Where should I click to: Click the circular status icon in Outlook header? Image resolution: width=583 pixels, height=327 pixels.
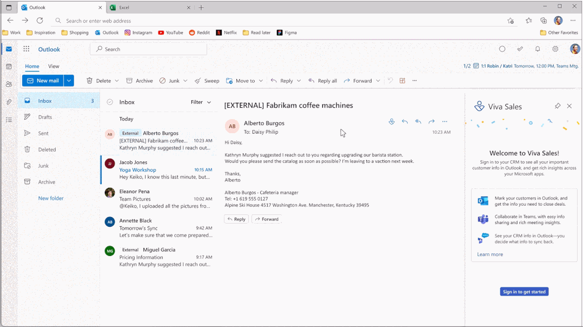502,49
